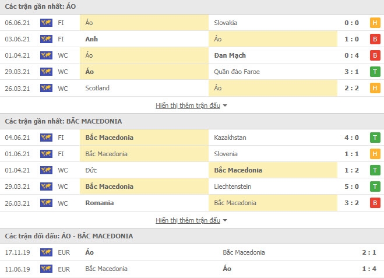Click red B badge for Romania vs Bắc Macedonia
The image size is (384, 278).
coord(375,203)
